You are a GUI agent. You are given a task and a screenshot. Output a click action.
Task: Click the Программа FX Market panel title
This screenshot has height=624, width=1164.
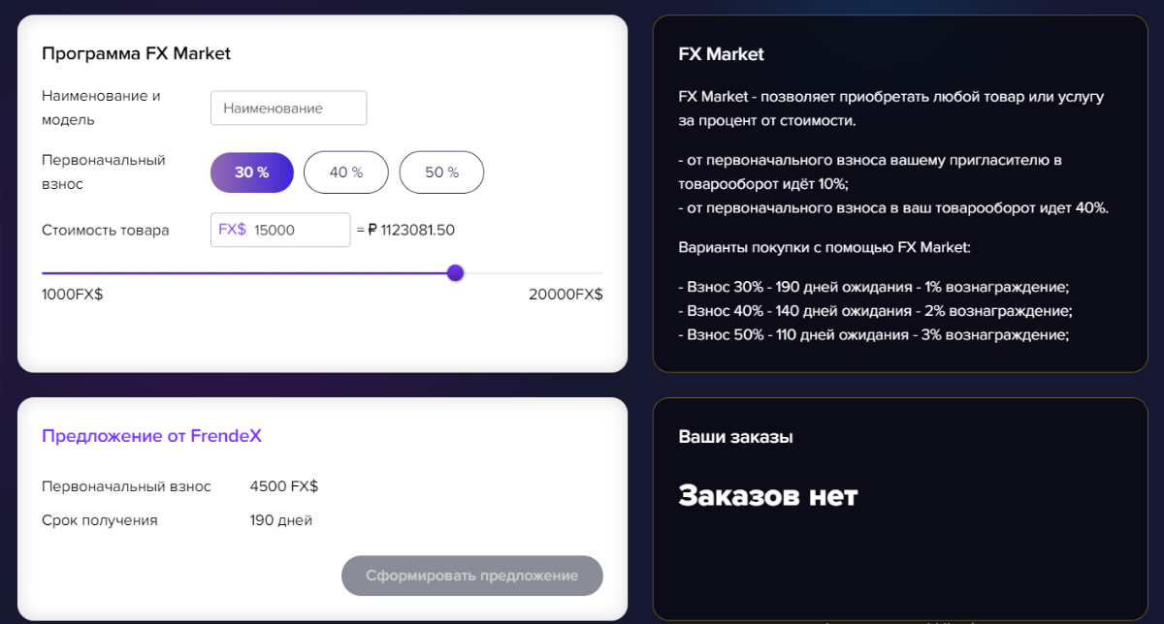tap(136, 53)
